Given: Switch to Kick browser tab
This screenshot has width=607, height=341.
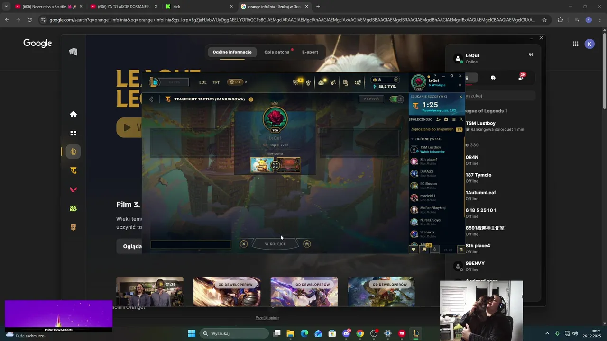Looking at the screenshot, I should coord(198,7).
